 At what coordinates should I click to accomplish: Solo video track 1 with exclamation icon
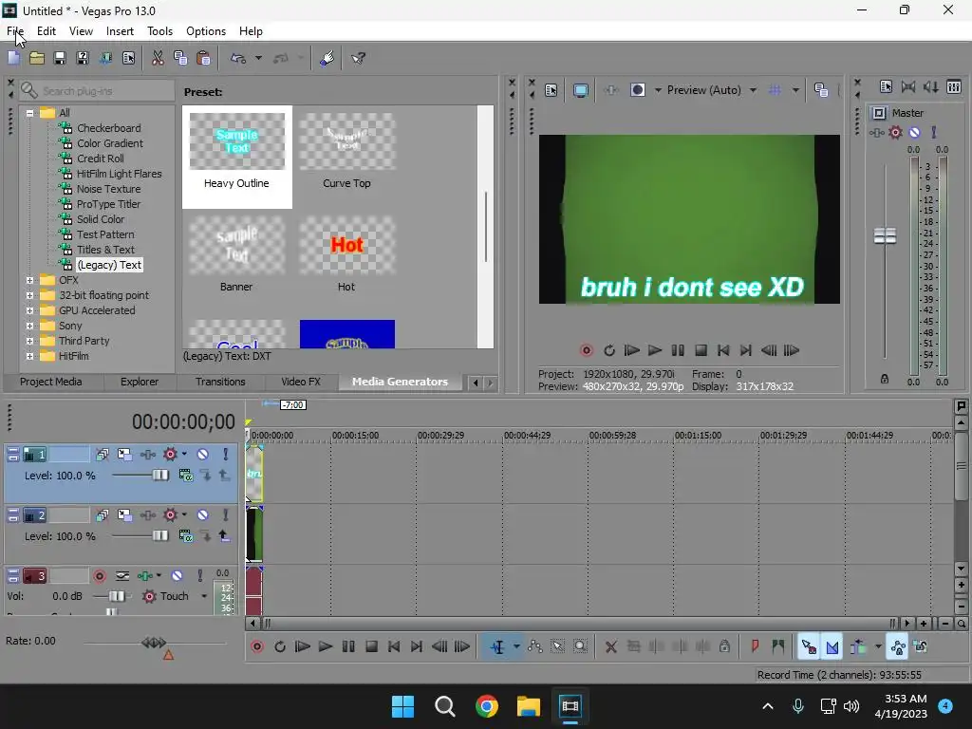click(x=226, y=455)
